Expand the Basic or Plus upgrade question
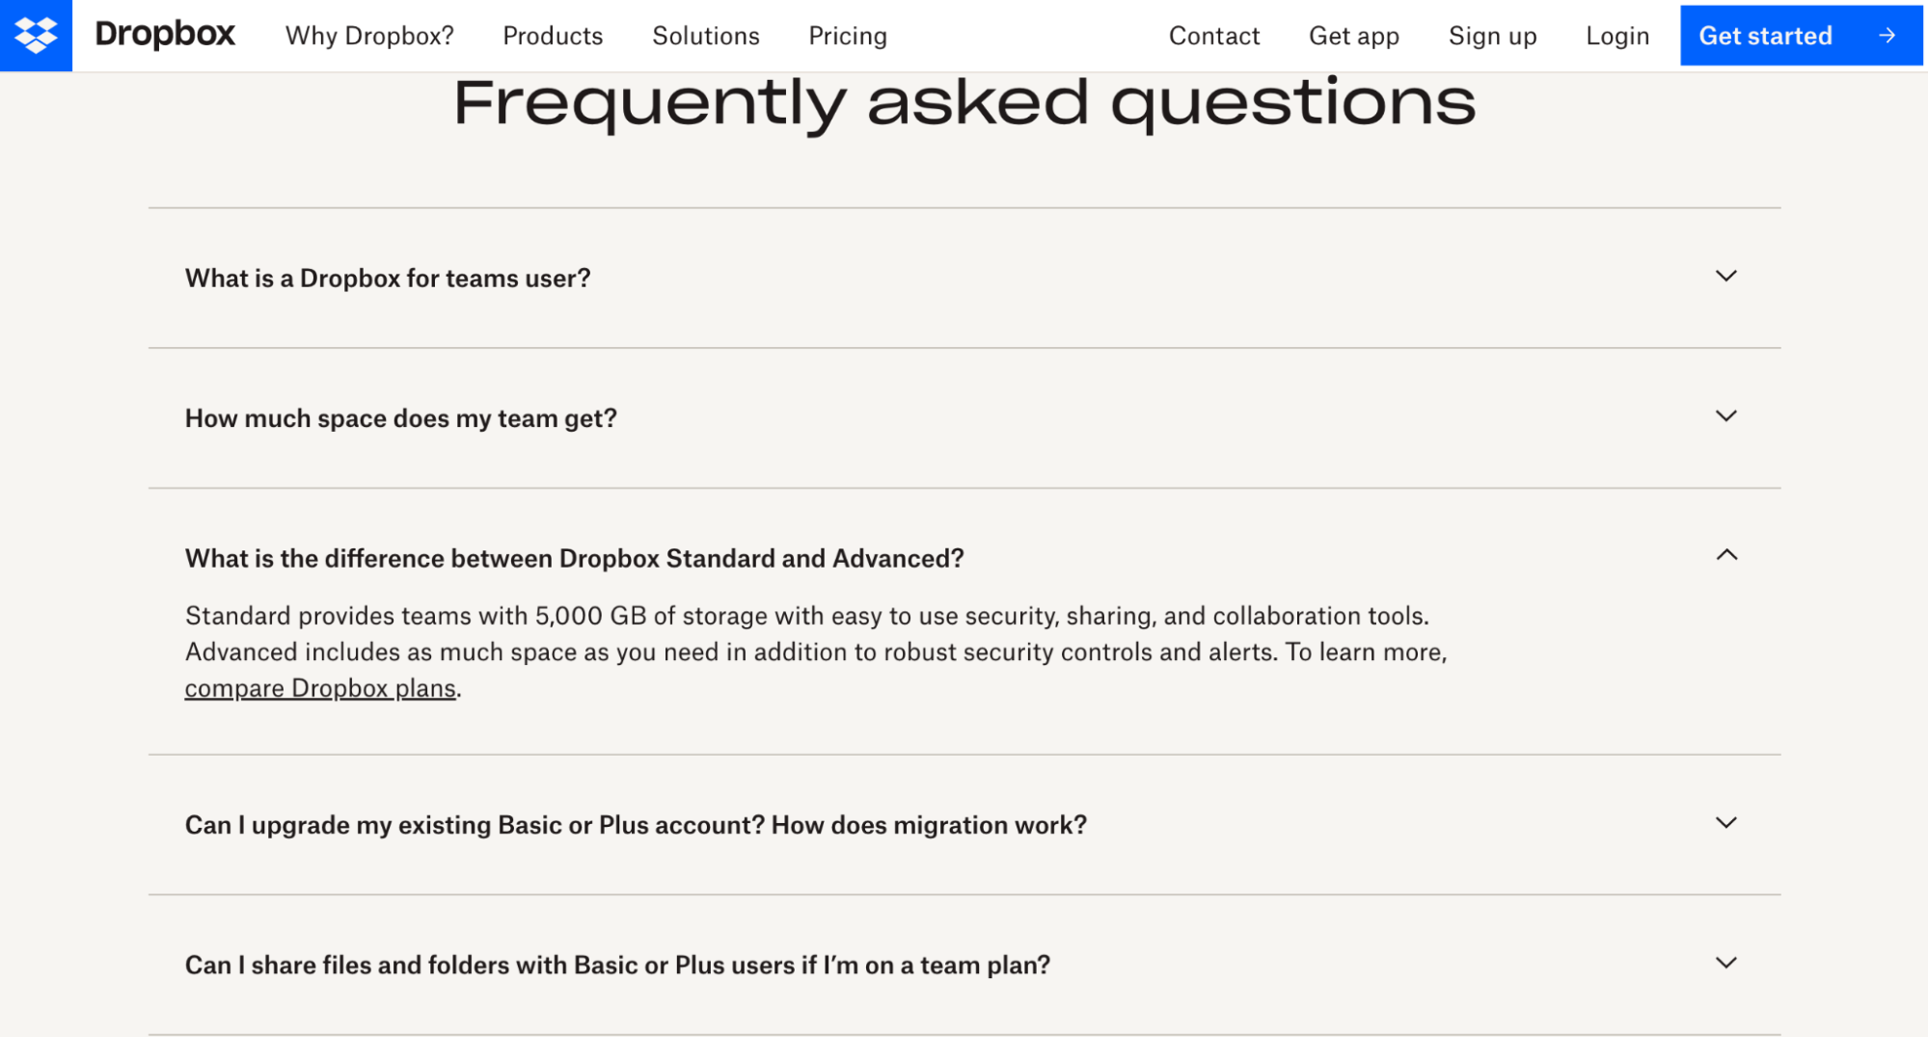Viewport: 1928px width, 1037px height. click(1725, 824)
